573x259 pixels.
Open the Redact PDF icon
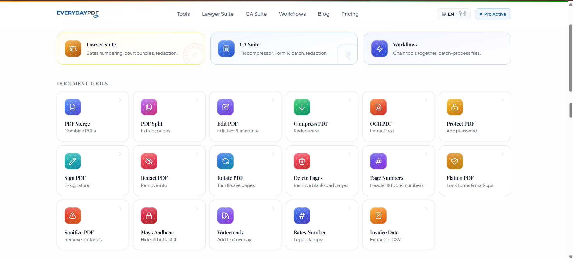pyautogui.click(x=149, y=161)
